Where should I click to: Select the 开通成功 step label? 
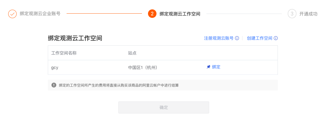click(308, 14)
